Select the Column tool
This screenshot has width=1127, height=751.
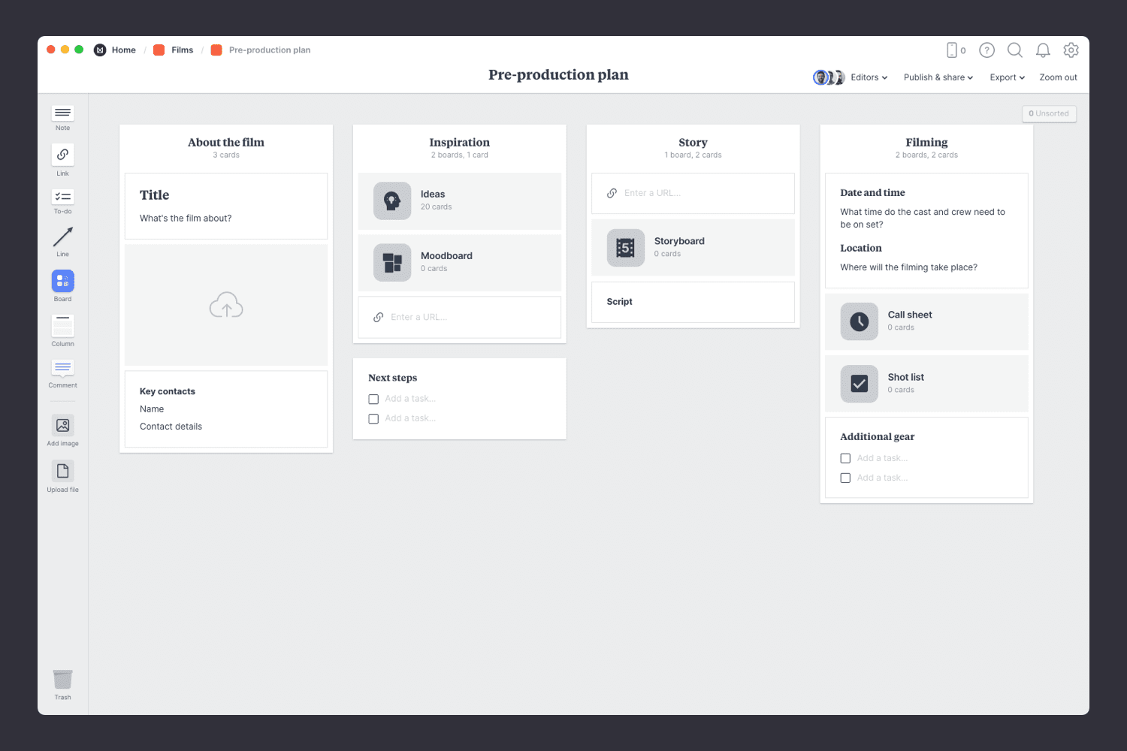(x=62, y=326)
